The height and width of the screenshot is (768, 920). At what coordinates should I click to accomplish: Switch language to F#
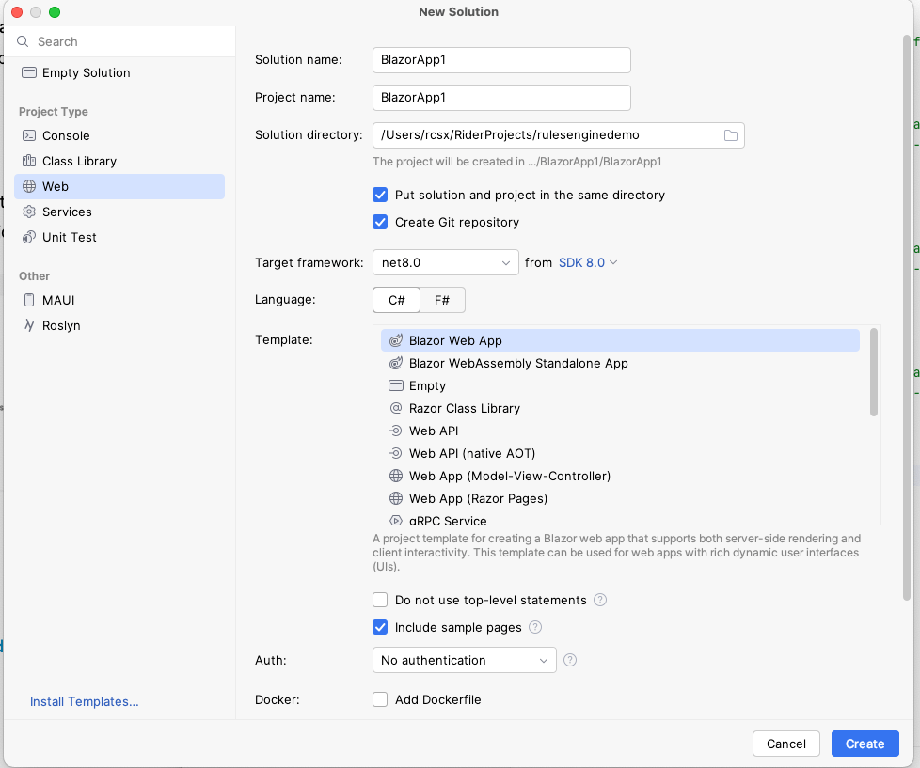point(441,300)
